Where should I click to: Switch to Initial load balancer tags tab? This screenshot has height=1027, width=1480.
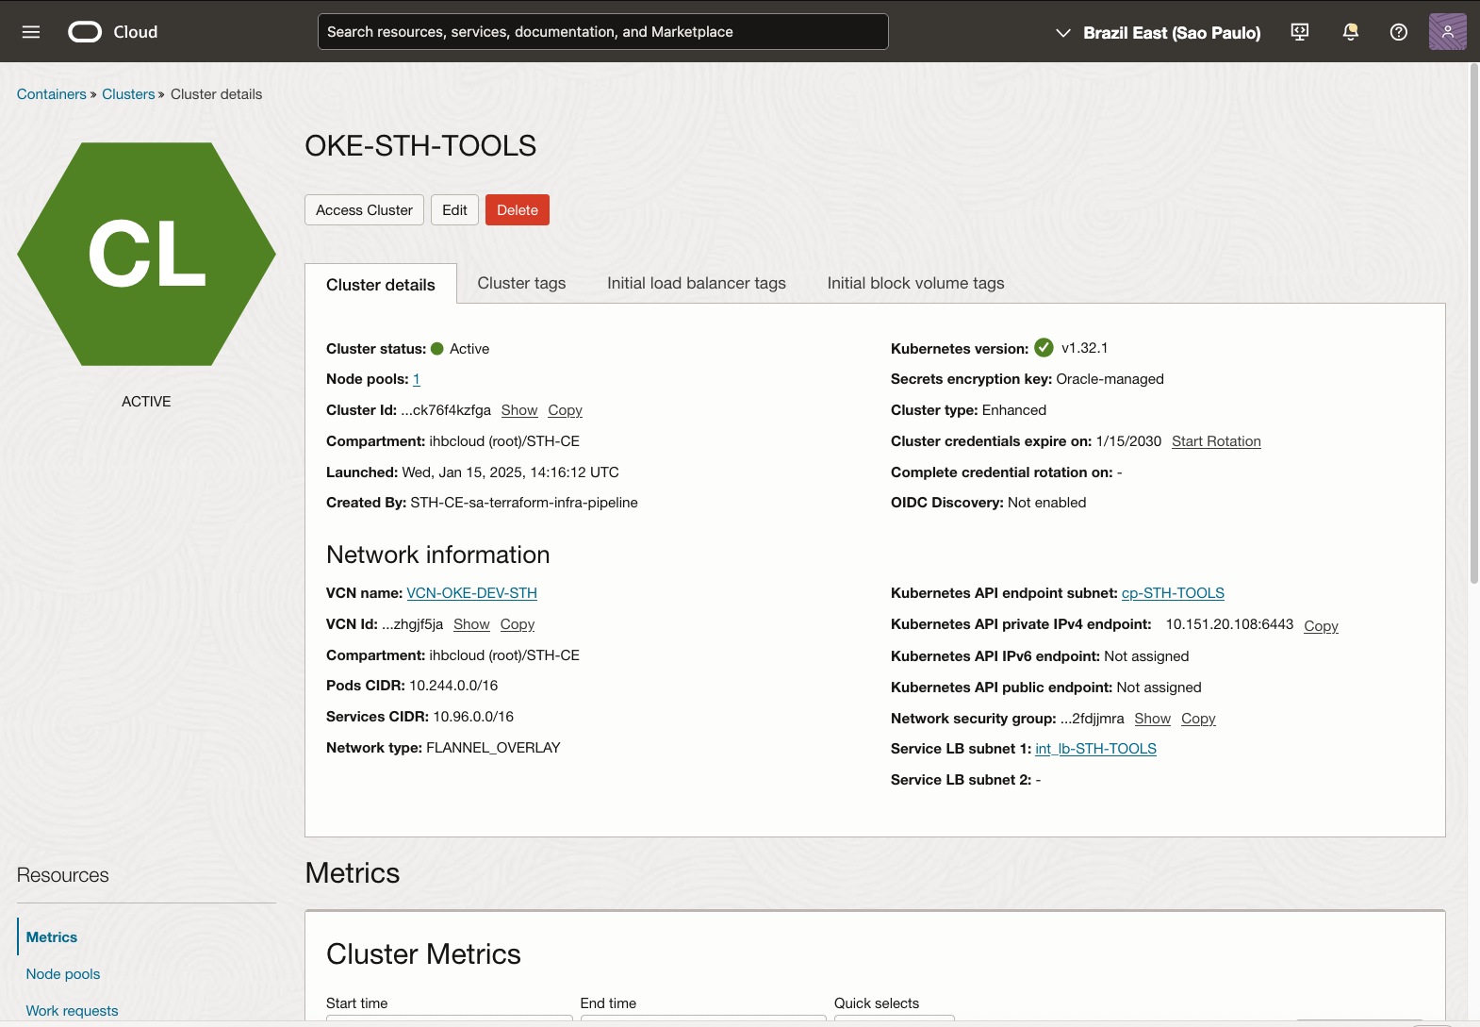pos(697,283)
